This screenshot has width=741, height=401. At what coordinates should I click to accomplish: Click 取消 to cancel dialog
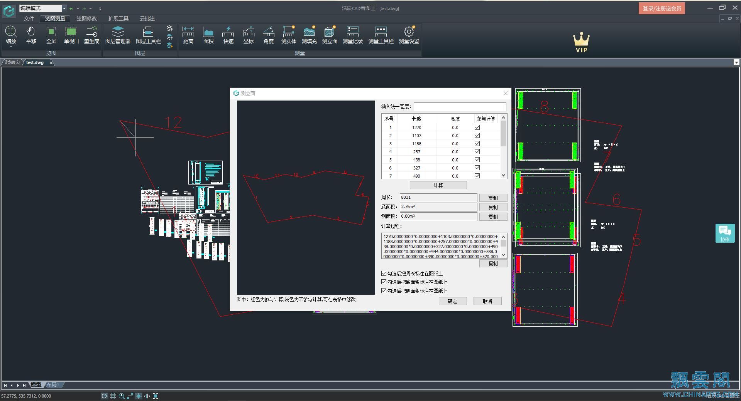487,301
